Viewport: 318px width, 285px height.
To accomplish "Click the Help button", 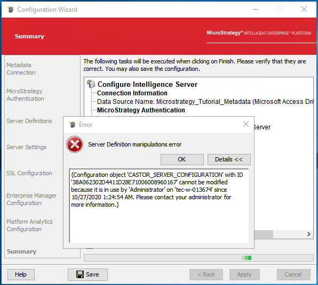I will point(21,274).
